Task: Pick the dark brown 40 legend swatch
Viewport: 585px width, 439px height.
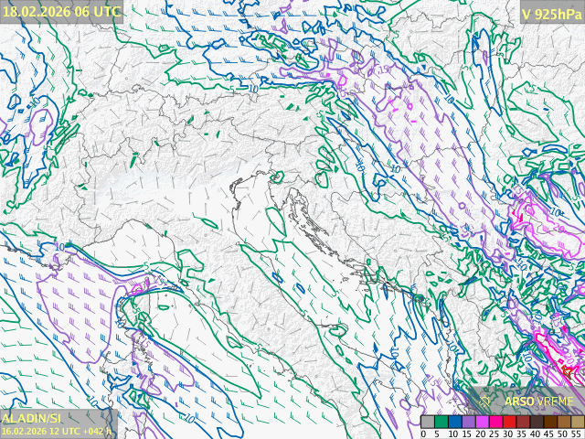Action: coord(537,421)
